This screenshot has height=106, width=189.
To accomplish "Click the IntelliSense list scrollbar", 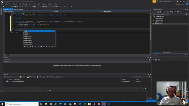I will [x=56, y=38].
